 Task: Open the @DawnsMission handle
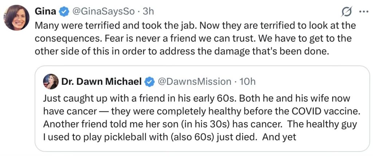[194, 82]
